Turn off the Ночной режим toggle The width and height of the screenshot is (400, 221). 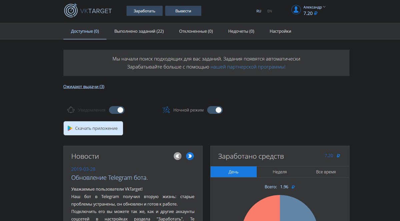[215, 110]
